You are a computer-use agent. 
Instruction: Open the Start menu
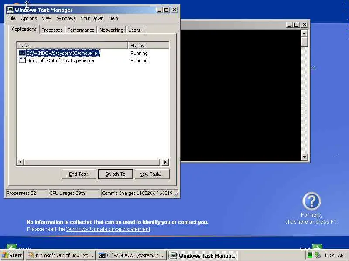coord(12,255)
